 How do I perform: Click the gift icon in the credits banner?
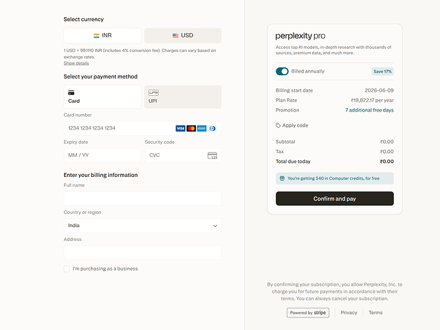[x=282, y=178]
